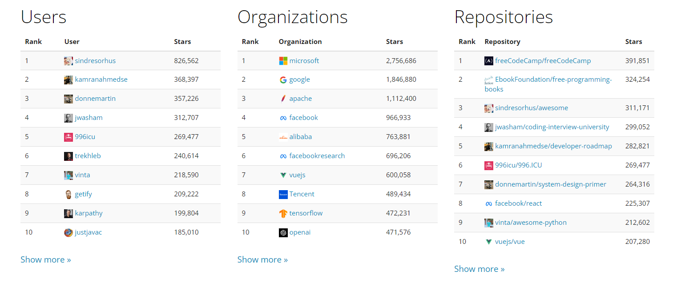Open facebook organization link
Viewport: 681px width, 283px height.
[x=304, y=118]
